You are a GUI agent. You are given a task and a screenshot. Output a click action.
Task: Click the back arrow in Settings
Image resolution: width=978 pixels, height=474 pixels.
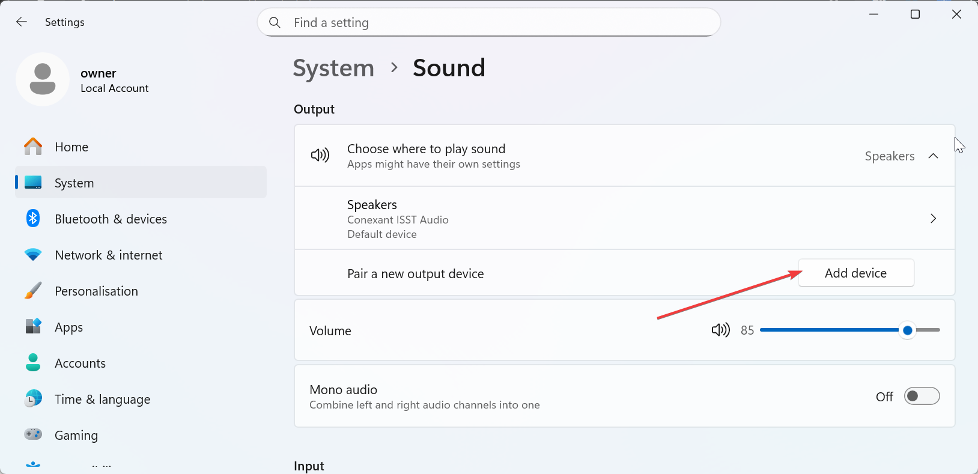(22, 22)
